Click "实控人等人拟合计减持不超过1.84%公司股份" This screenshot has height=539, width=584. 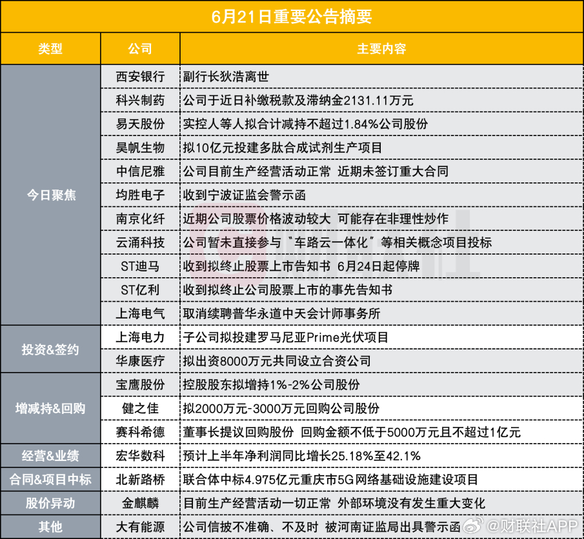coord(305,124)
